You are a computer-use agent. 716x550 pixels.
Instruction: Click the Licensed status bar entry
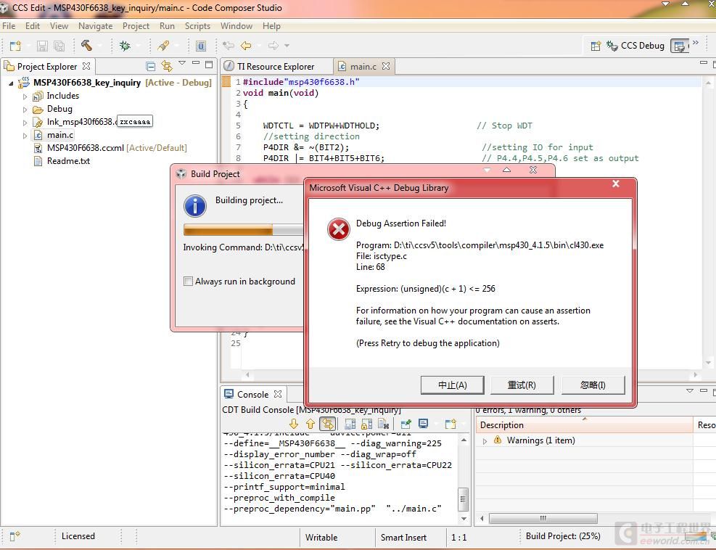(78, 536)
